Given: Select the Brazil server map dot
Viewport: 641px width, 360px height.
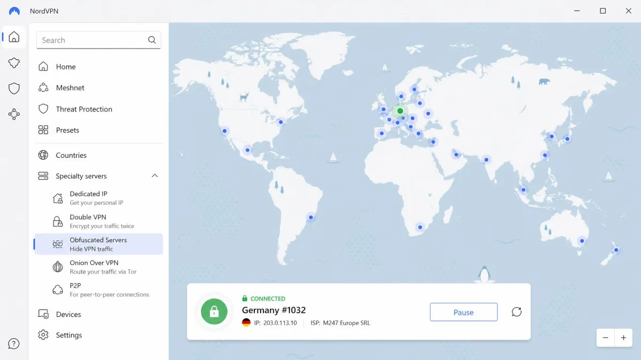Looking at the screenshot, I should (311, 217).
